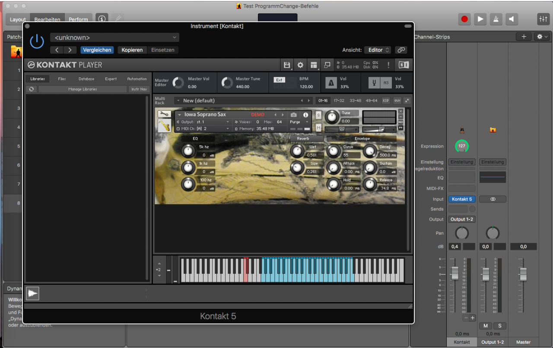Open Purge dropdown

pos(299,122)
